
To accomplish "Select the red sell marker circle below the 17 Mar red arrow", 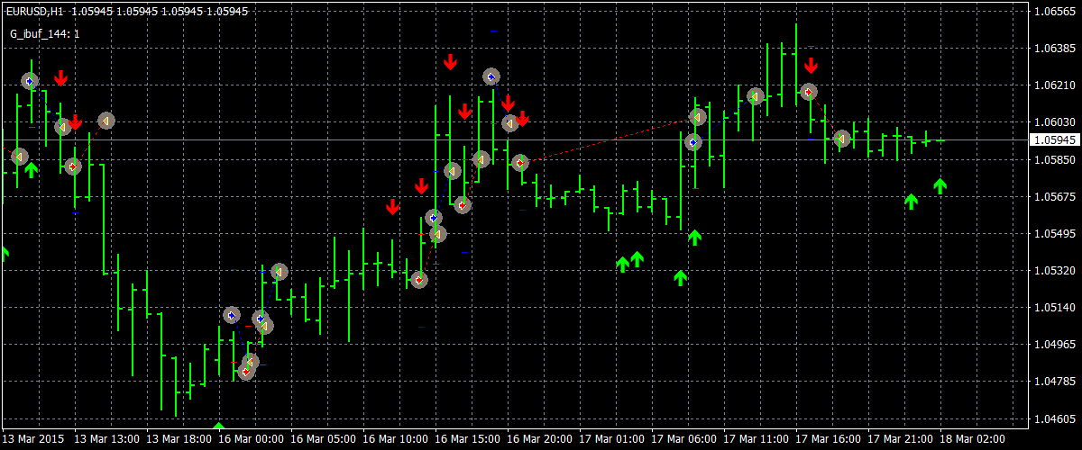I will pos(809,92).
